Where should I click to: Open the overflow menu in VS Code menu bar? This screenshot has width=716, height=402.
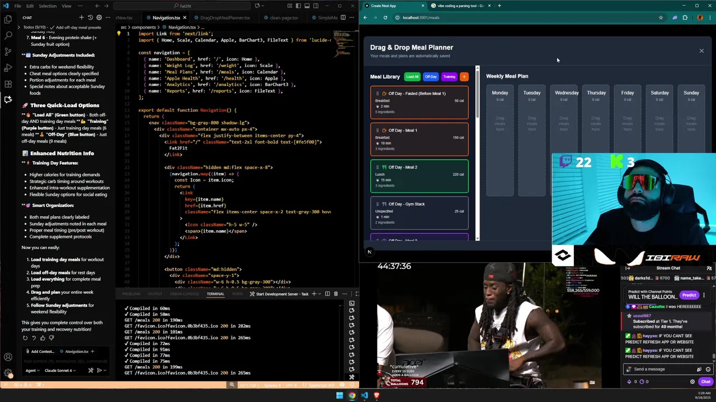pyautogui.click(x=81, y=6)
